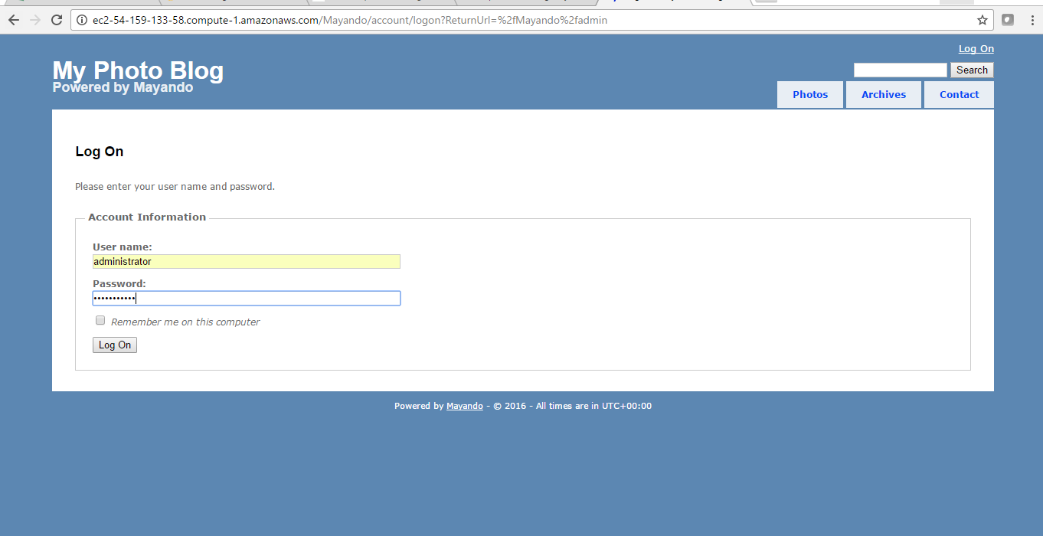Reload the current page

tap(57, 20)
